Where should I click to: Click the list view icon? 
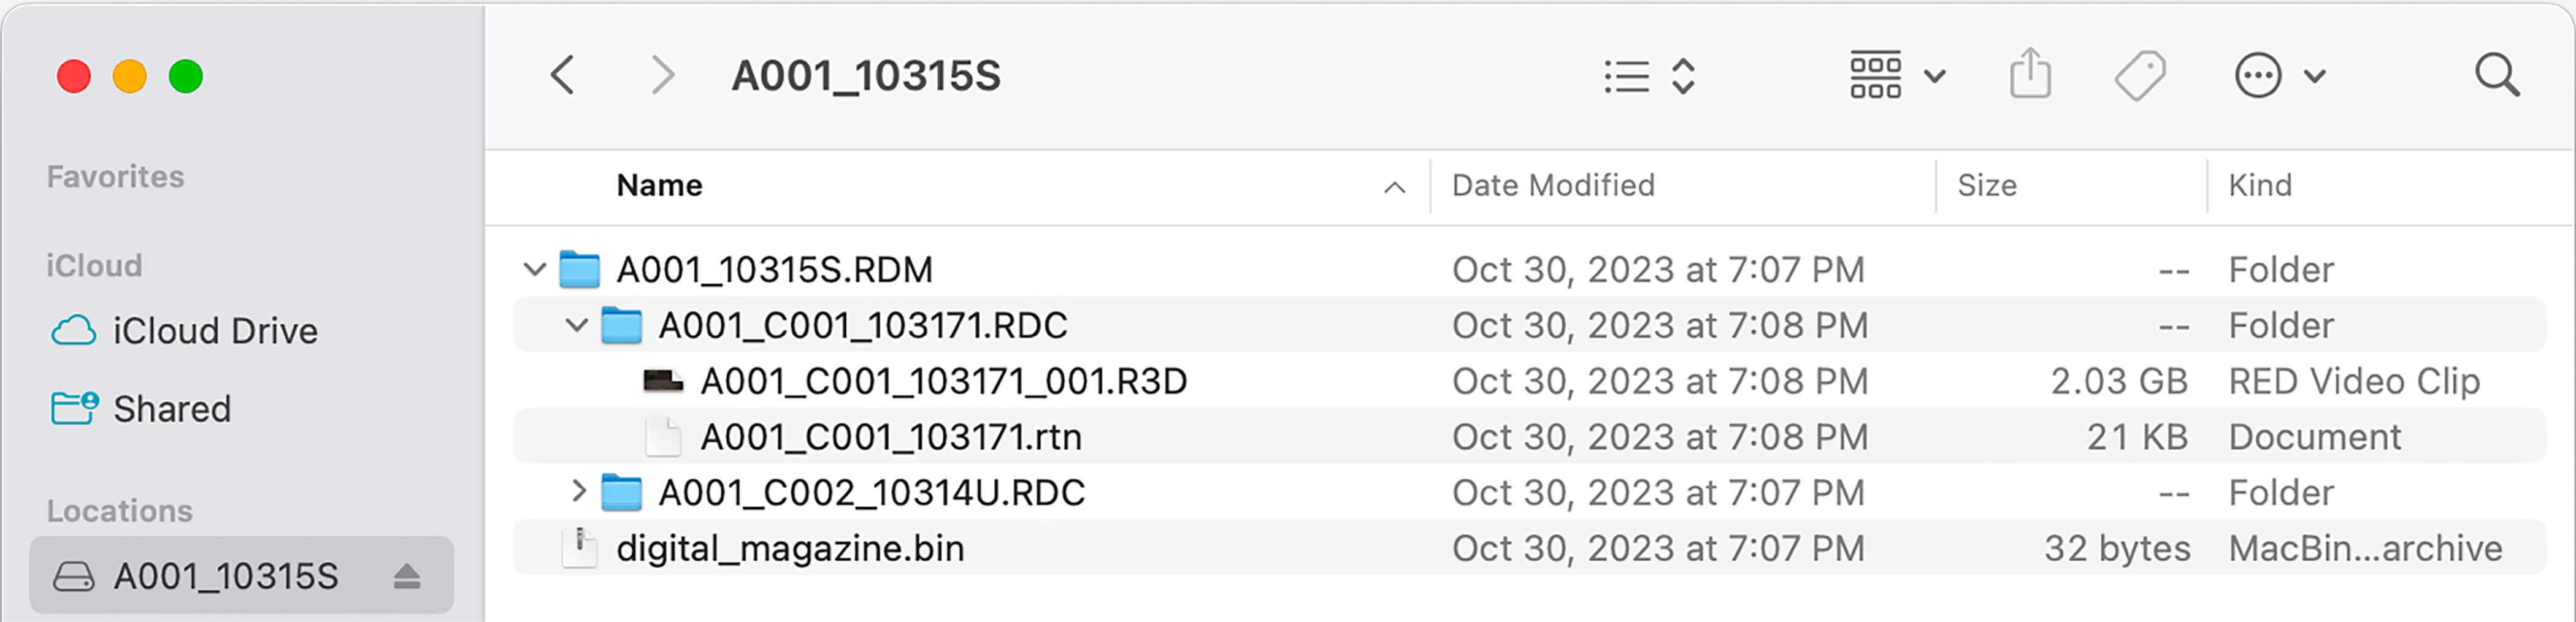[x=1625, y=74]
